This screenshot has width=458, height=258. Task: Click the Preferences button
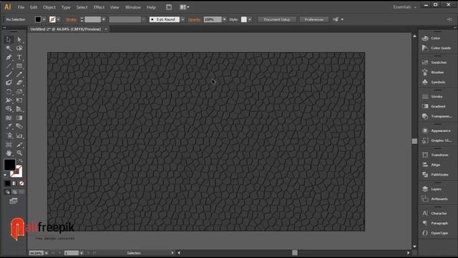pos(314,19)
